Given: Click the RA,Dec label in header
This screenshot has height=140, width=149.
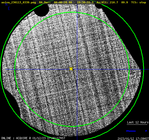Looking at the screenshot, I should click(x=45, y=2).
